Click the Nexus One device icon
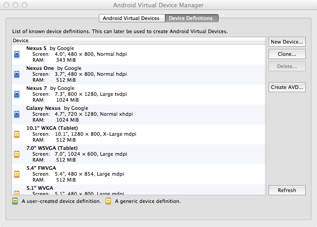This screenshot has height=227, width=317. (x=17, y=74)
